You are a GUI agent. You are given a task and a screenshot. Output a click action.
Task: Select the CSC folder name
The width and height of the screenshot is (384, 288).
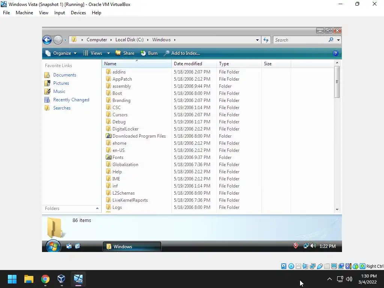click(x=117, y=108)
